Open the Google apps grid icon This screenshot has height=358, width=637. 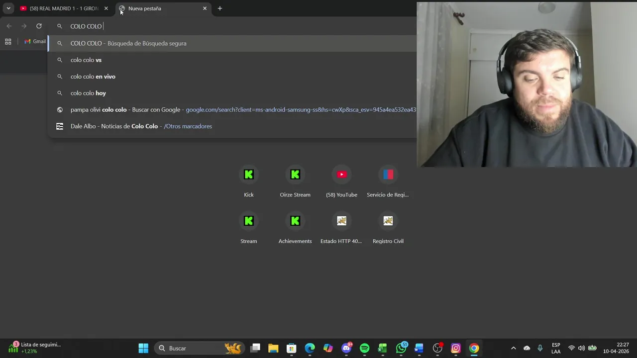(8, 42)
